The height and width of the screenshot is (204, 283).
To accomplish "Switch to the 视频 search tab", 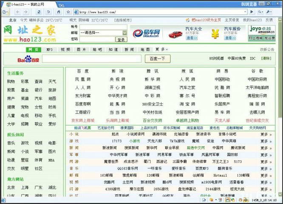I will (x=65, y=49).
